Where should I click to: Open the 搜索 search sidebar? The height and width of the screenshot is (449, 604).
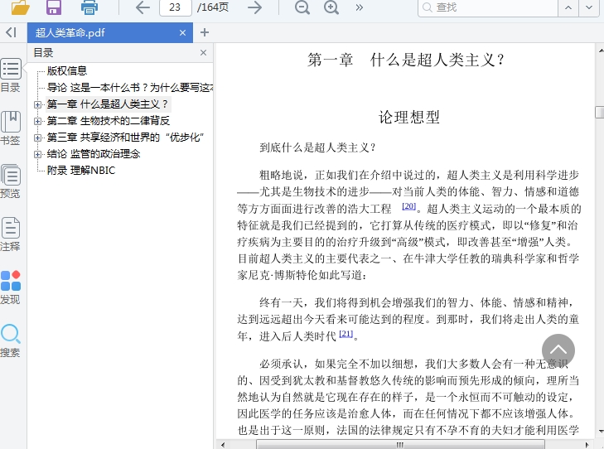[11, 340]
